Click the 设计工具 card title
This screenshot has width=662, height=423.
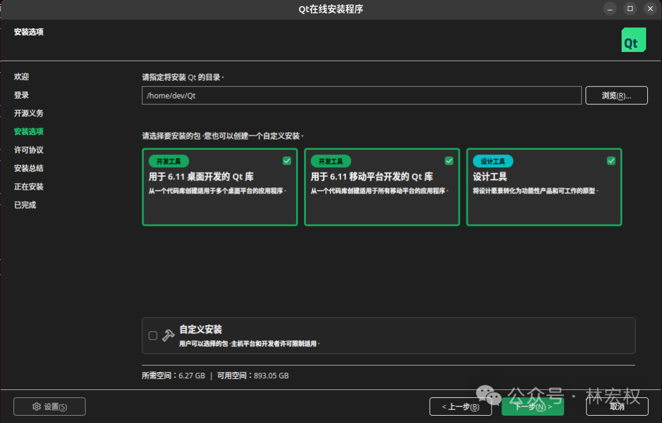pyautogui.click(x=490, y=177)
